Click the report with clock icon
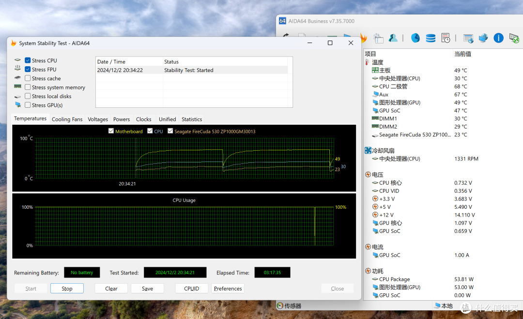This screenshot has height=319, width=523. (446, 38)
